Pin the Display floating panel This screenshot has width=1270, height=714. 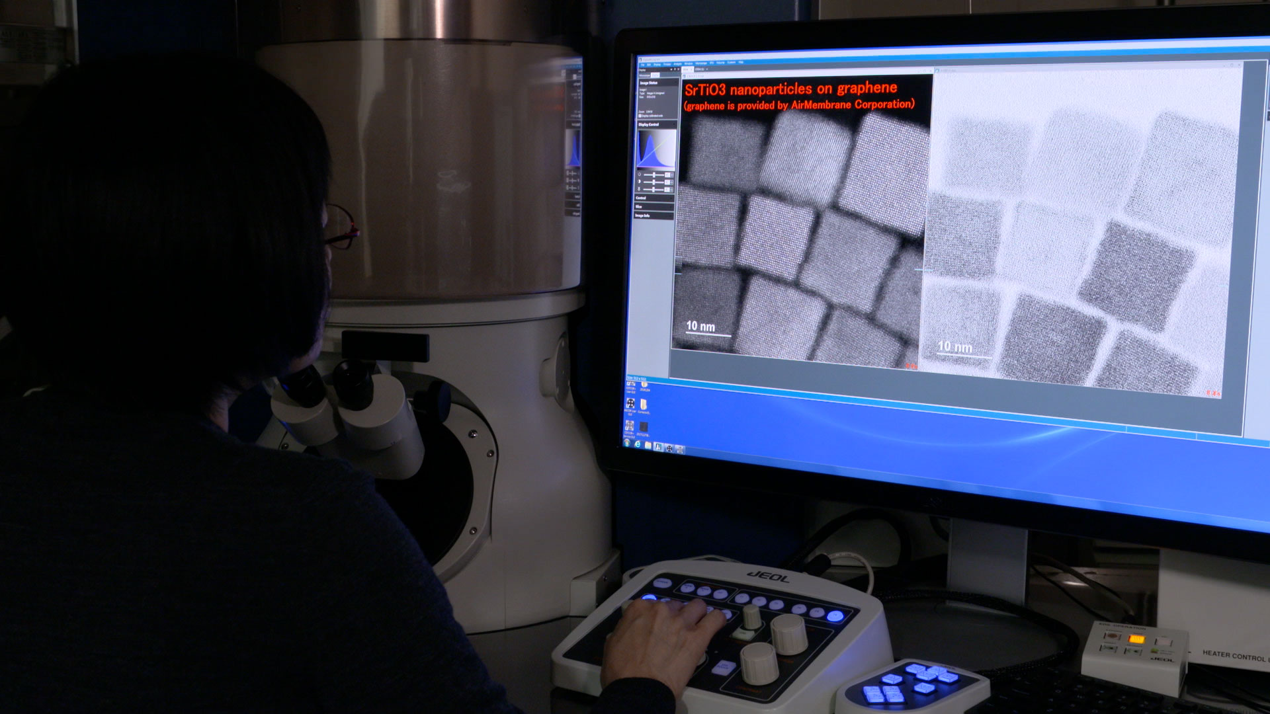[x=675, y=69]
